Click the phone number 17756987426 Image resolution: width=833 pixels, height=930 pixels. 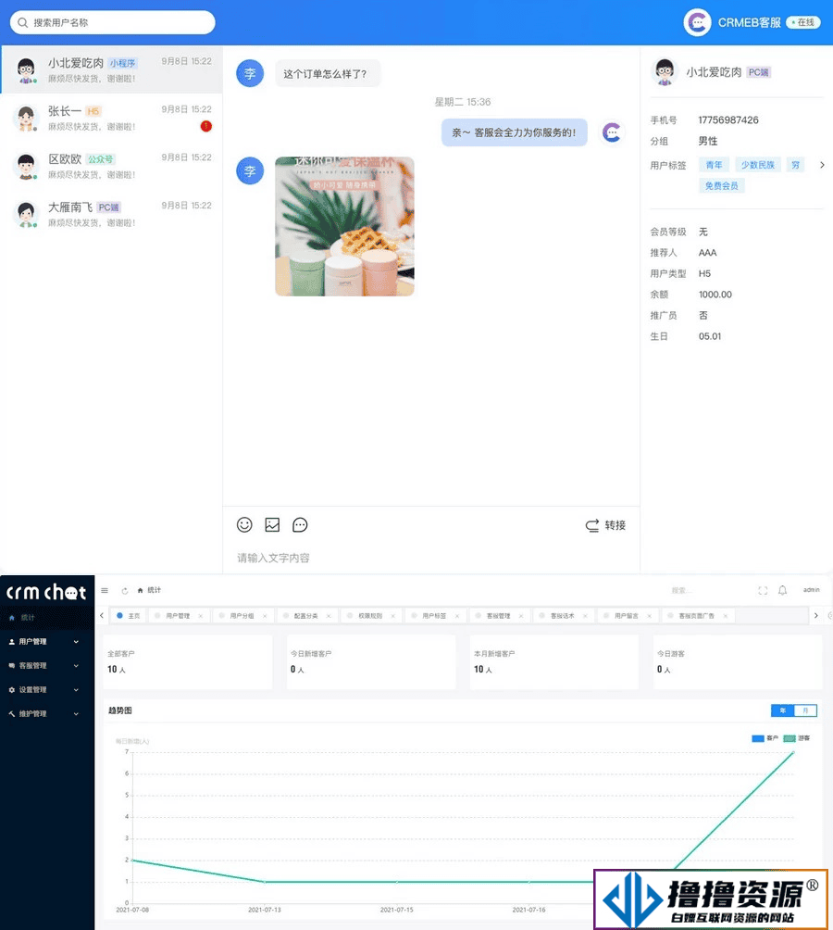(x=728, y=119)
